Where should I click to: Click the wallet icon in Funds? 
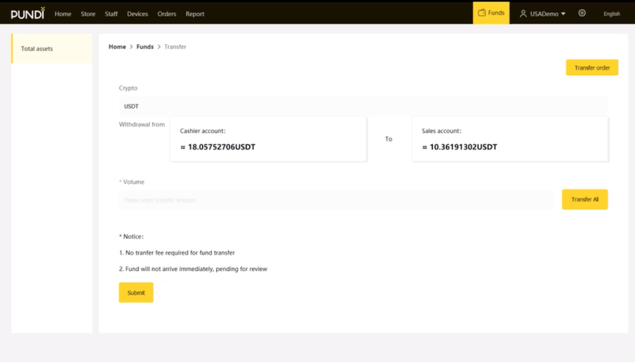pos(482,13)
